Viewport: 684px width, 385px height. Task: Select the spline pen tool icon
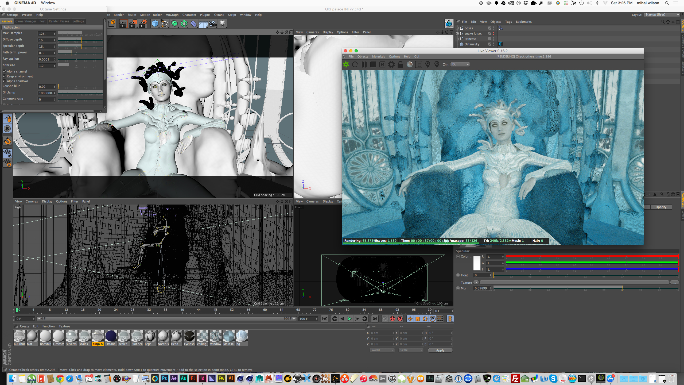165,24
